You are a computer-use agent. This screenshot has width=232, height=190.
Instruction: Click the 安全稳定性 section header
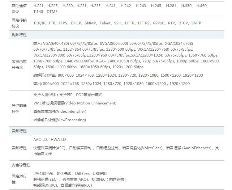click(x=21, y=165)
